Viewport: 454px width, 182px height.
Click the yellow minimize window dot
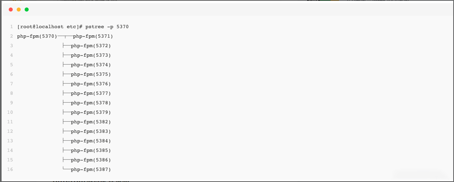click(x=19, y=10)
